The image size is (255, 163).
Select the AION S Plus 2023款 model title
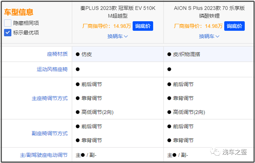[209, 12]
